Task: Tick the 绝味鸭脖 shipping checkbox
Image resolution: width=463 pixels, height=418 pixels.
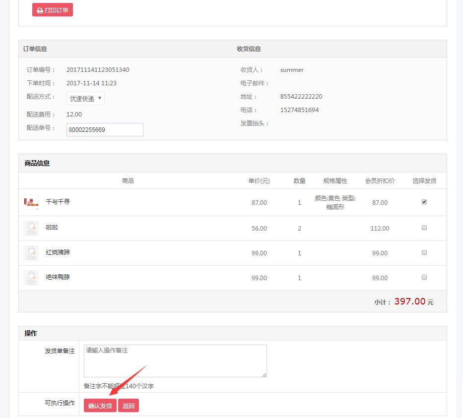Action: click(x=424, y=278)
